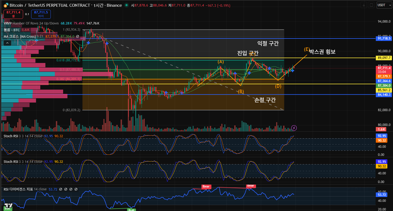393x211 pixels.
Task: Click the Bitcoin symbol logo icon
Action: (5, 5)
